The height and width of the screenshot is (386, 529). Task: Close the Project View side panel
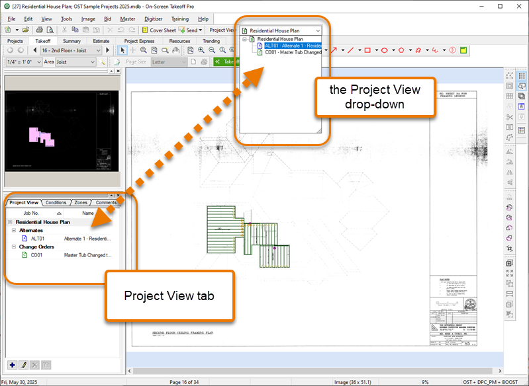[118, 196]
